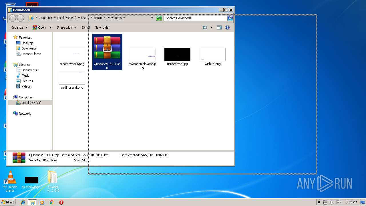
Task: Click Computer in the address breadcrumb
Action: tap(45, 18)
